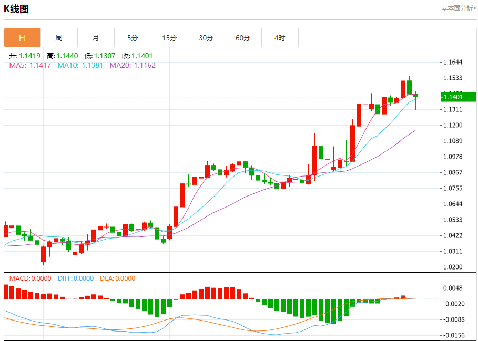The width and height of the screenshot is (478, 341).
Task: Click the 高:1.1440 high price value
Action: (63, 56)
